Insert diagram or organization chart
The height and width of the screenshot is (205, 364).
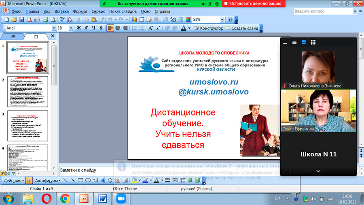[110, 180]
